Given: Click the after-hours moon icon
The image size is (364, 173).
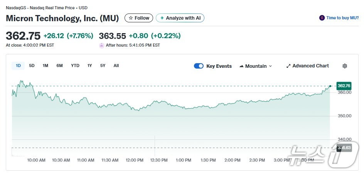Looking at the screenshot, I should click(102, 45).
